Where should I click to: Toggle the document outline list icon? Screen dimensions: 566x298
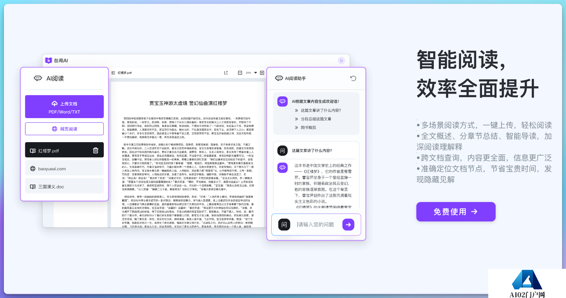114,73
